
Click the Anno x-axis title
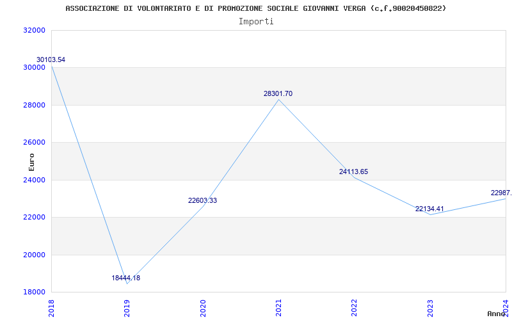(x=497, y=314)
